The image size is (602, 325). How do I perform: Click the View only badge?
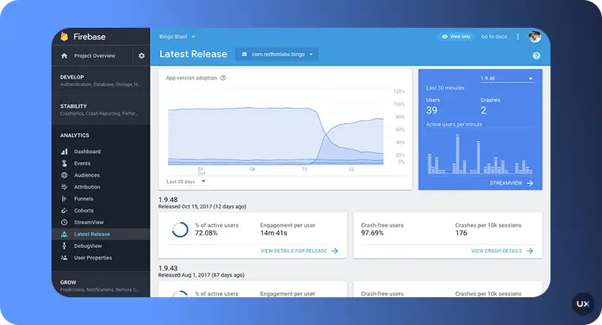[456, 36]
